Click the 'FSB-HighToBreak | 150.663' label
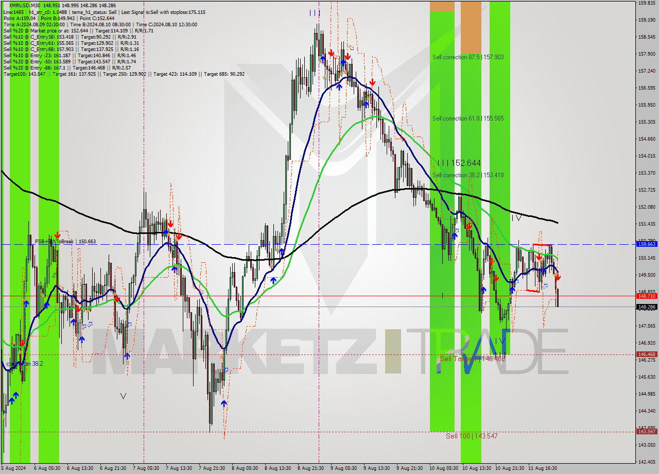The width and height of the screenshot is (659, 474). click(x=65, y=241)
